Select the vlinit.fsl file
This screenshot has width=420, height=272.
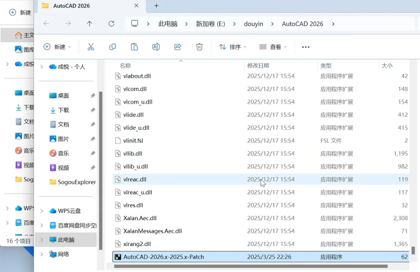tap(261, 141)
